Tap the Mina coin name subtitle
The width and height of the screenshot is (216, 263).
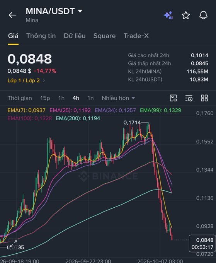coord(32,20)
